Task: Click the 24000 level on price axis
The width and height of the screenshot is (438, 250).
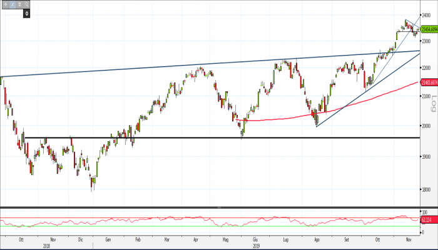Action: click(428, 14)
